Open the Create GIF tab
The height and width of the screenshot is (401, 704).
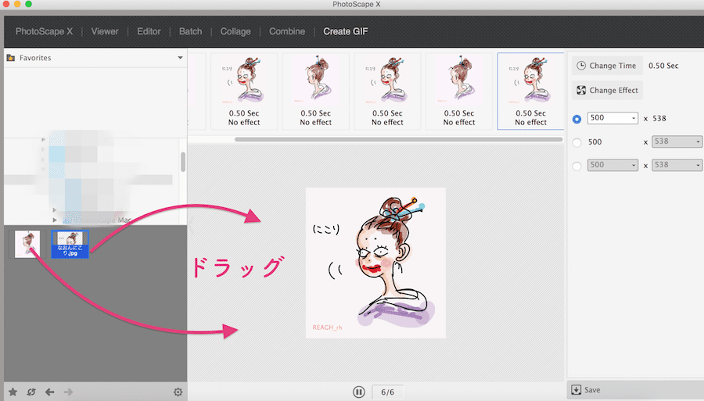click(x=345, y=31)
